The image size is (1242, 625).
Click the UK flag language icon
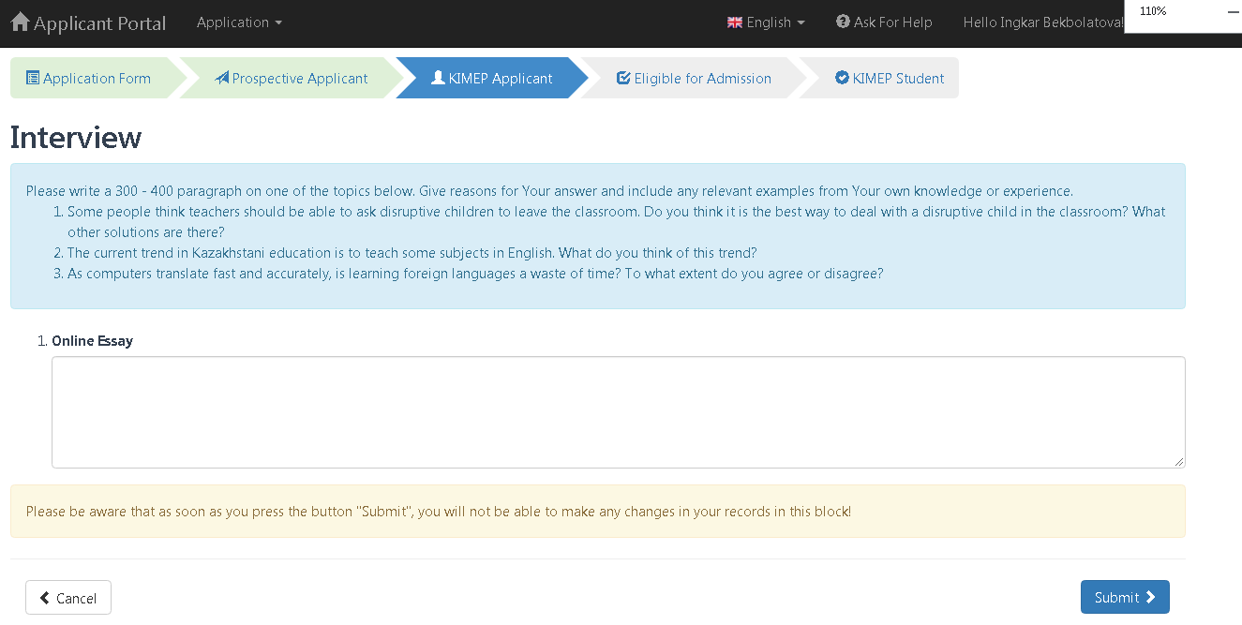tap(735, 22)
